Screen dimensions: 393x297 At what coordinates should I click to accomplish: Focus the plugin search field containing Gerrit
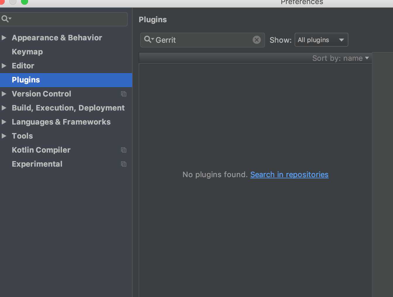202,40
